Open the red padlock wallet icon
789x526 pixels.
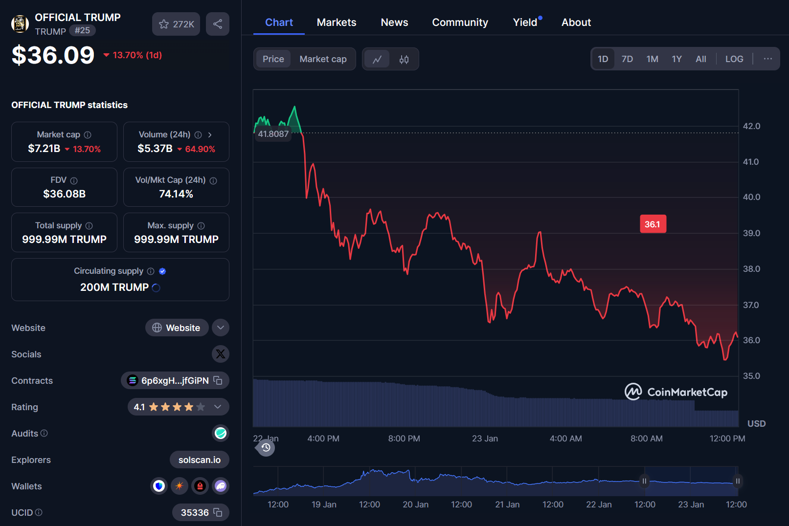[200, 486]
